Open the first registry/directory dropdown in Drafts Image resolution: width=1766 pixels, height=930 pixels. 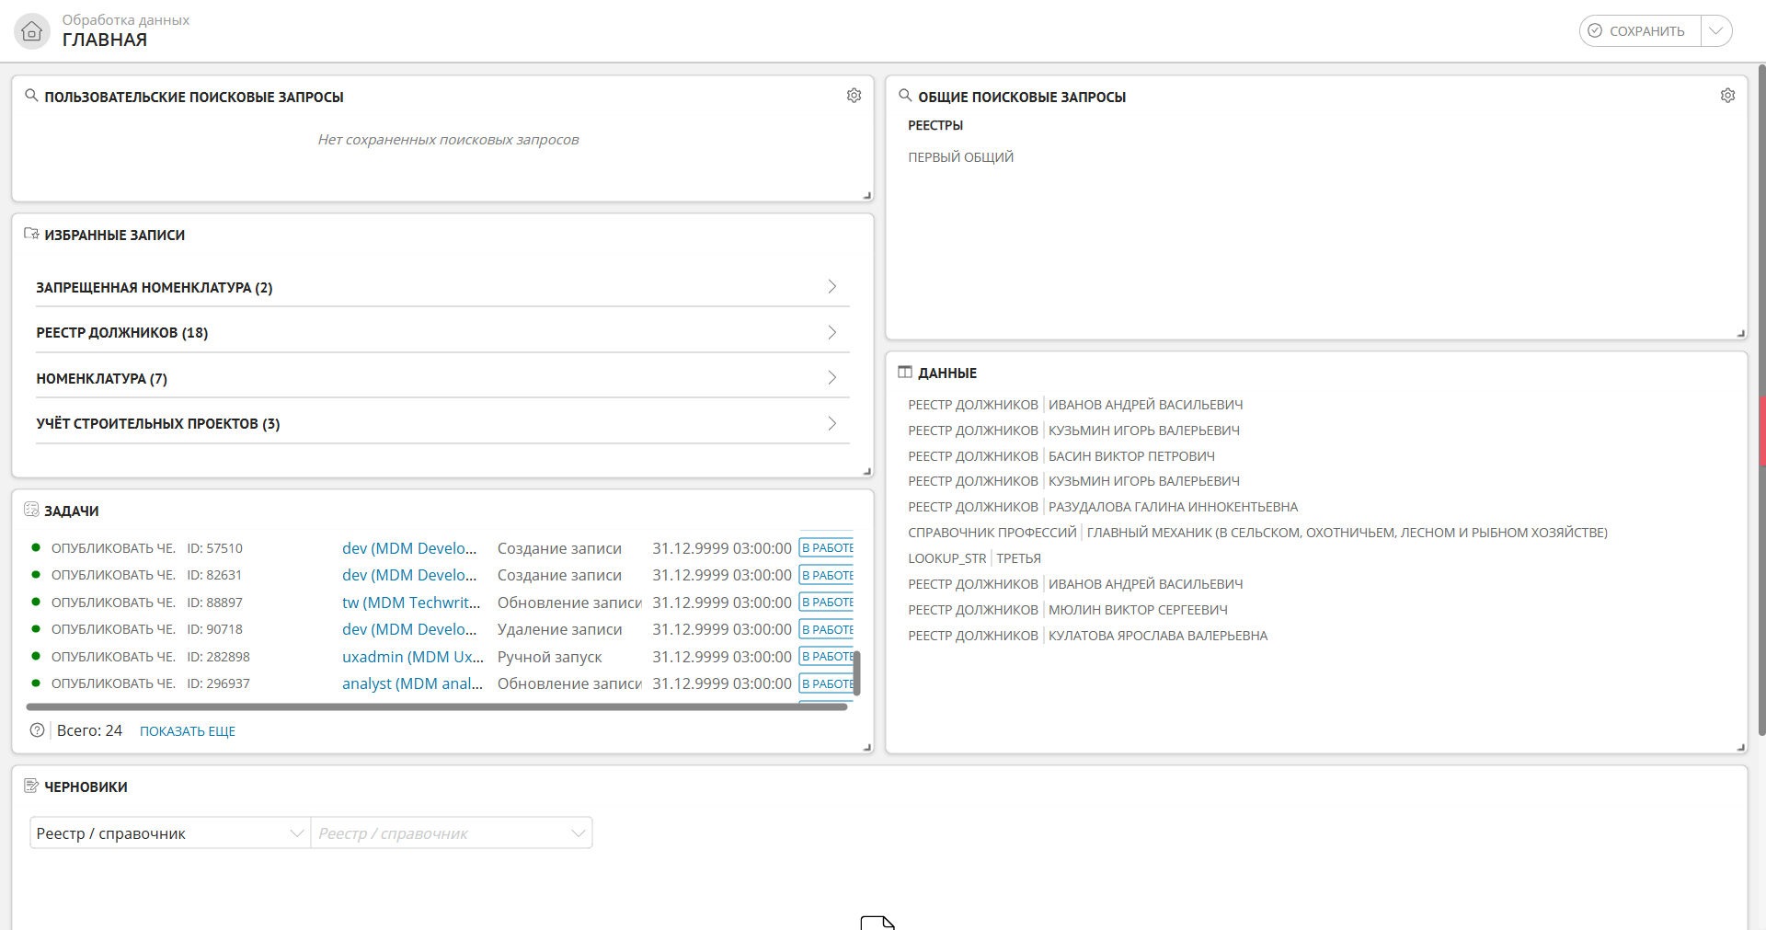point(170,833)
